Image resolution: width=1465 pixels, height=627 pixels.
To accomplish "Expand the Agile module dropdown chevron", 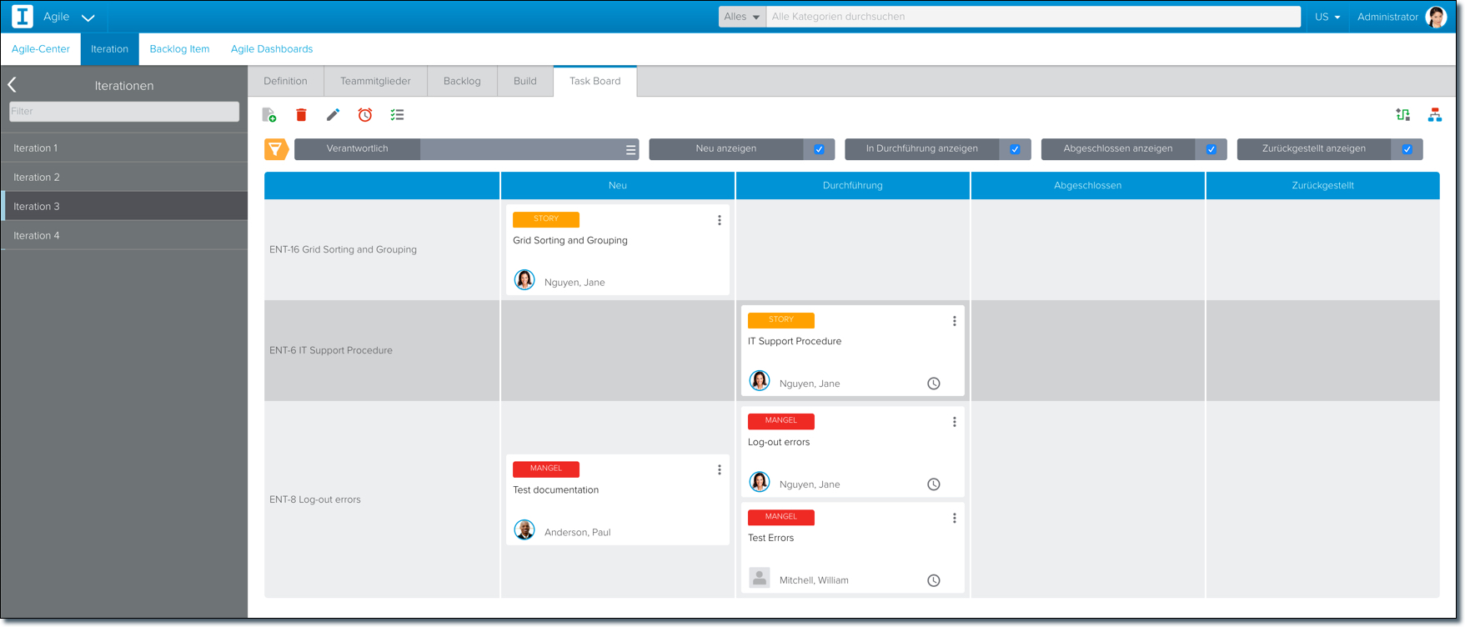I will point(88,18).
